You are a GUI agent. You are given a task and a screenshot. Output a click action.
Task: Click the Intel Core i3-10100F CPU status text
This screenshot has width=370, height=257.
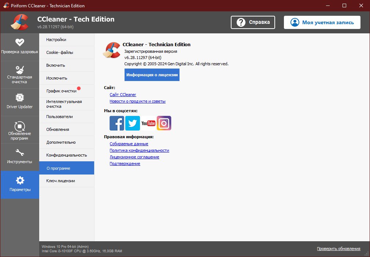click(x=82, y=251)
